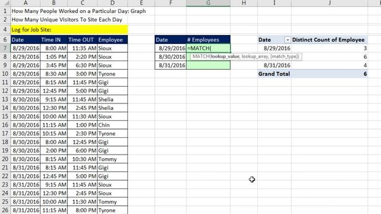Select column F header
Viewport: 381px width, 214px height.
tap(171, 3)
